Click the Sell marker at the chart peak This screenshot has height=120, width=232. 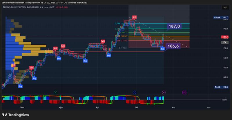[x=134, y=17]
